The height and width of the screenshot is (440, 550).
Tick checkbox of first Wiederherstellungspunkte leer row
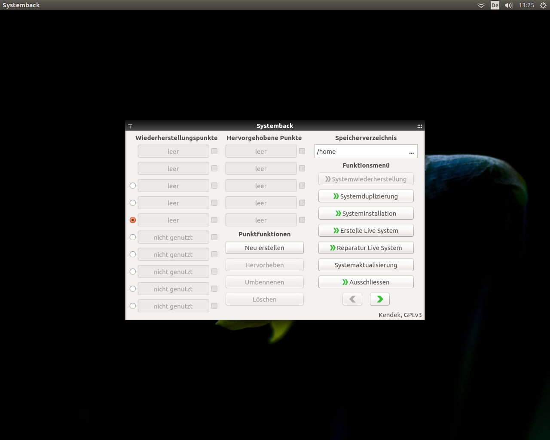click(x=214, y=151)
